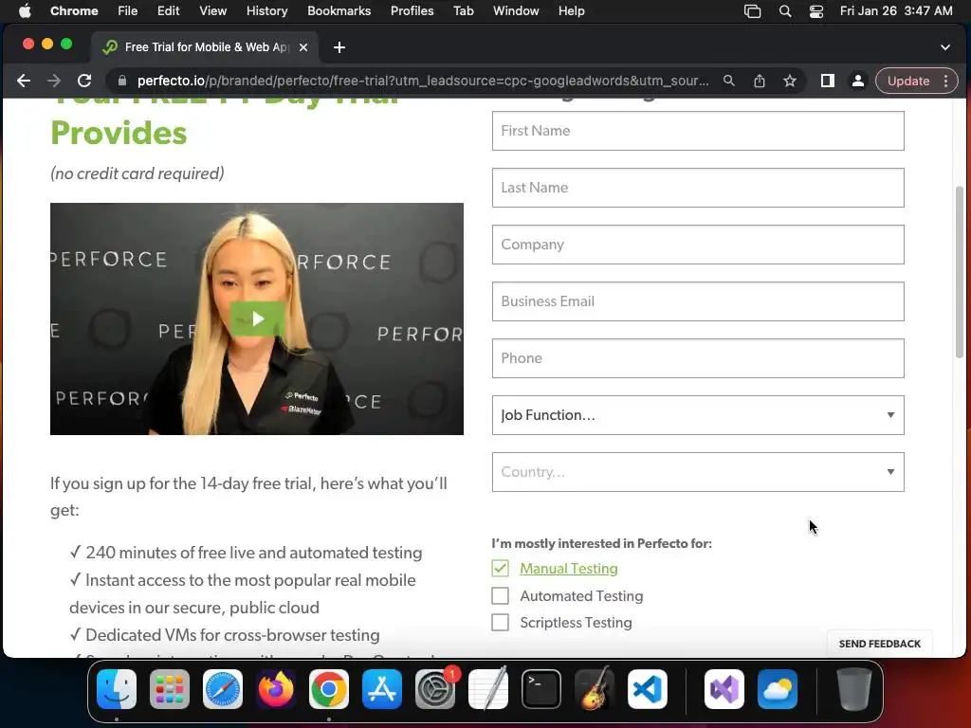Open the Chrome profile icon
This screenshot has width=971, height=728.
coord(857,82)
